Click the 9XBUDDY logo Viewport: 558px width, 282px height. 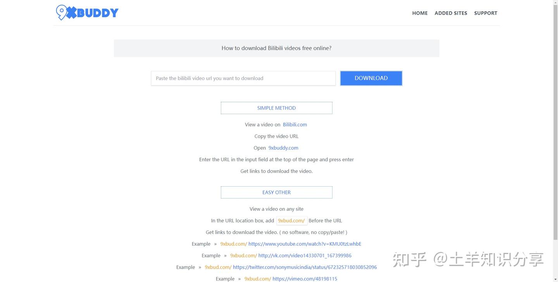pos(87,13)
